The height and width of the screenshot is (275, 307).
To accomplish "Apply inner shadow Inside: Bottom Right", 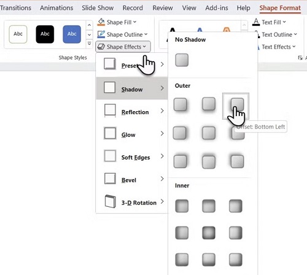I will coord(236,260).
